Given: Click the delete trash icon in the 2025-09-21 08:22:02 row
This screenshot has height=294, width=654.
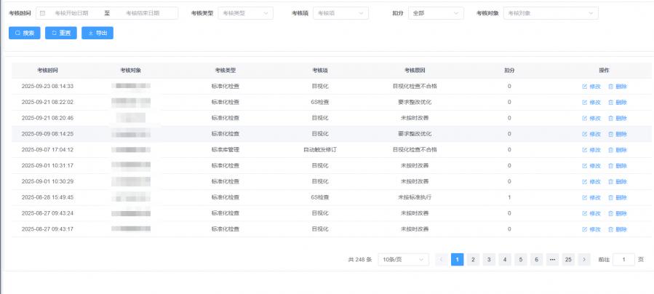Looking at the screenshot, I should [x=611, y=102].
